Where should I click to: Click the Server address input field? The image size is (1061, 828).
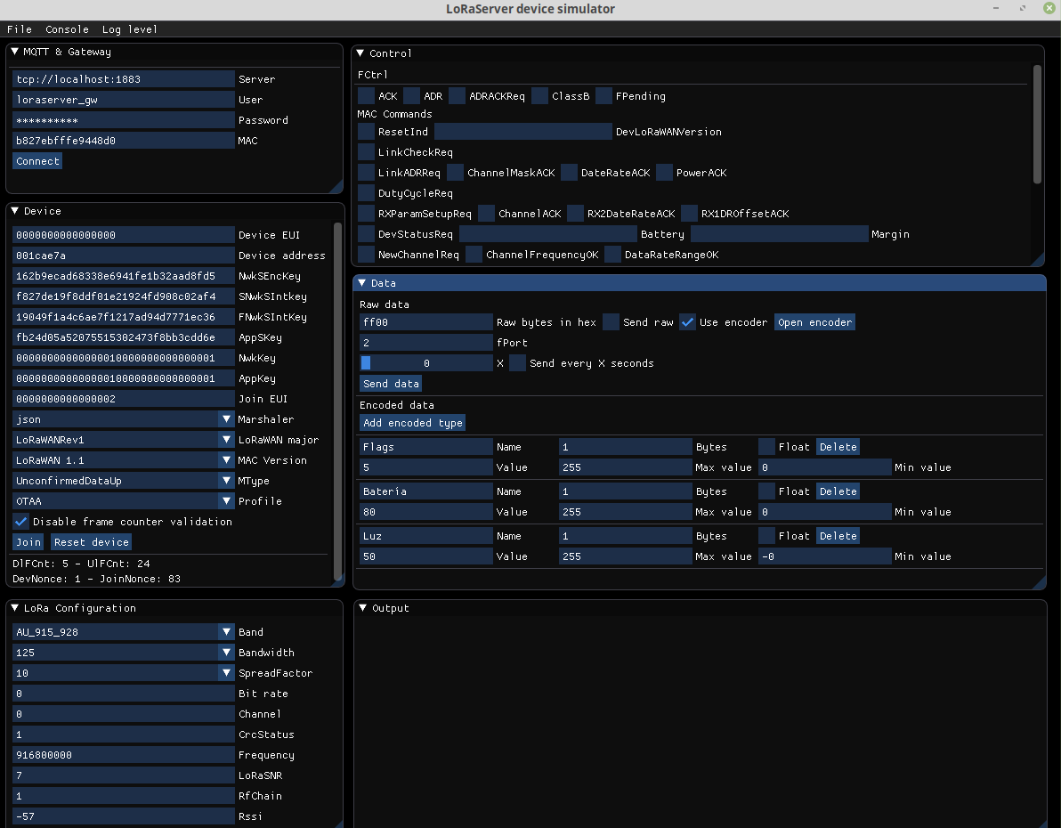tap(124, 79)
